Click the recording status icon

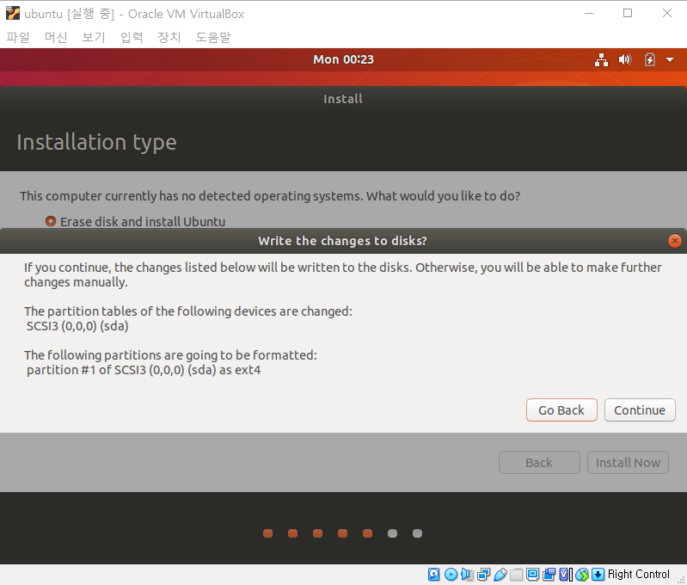pyautogui.click(x=549, y=574)
